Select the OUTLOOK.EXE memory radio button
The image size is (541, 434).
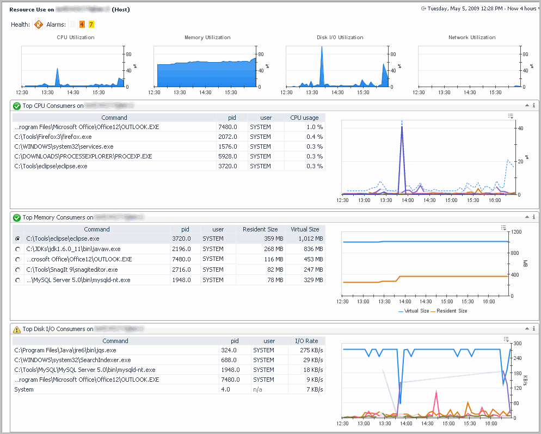tap(18, 260)
